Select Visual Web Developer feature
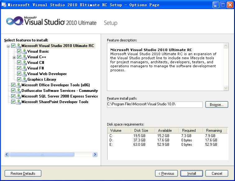235x181 pixels. [x=47, y=74]
